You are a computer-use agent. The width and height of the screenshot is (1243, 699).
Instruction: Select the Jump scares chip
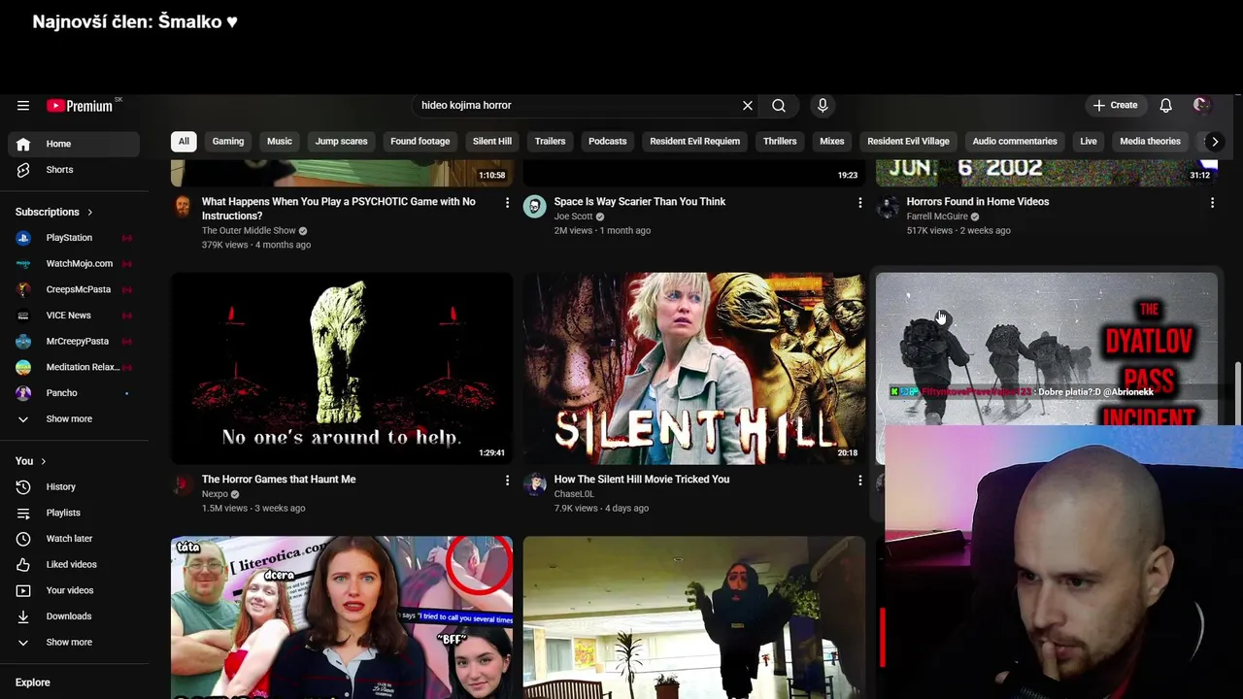tap(341, 142)
